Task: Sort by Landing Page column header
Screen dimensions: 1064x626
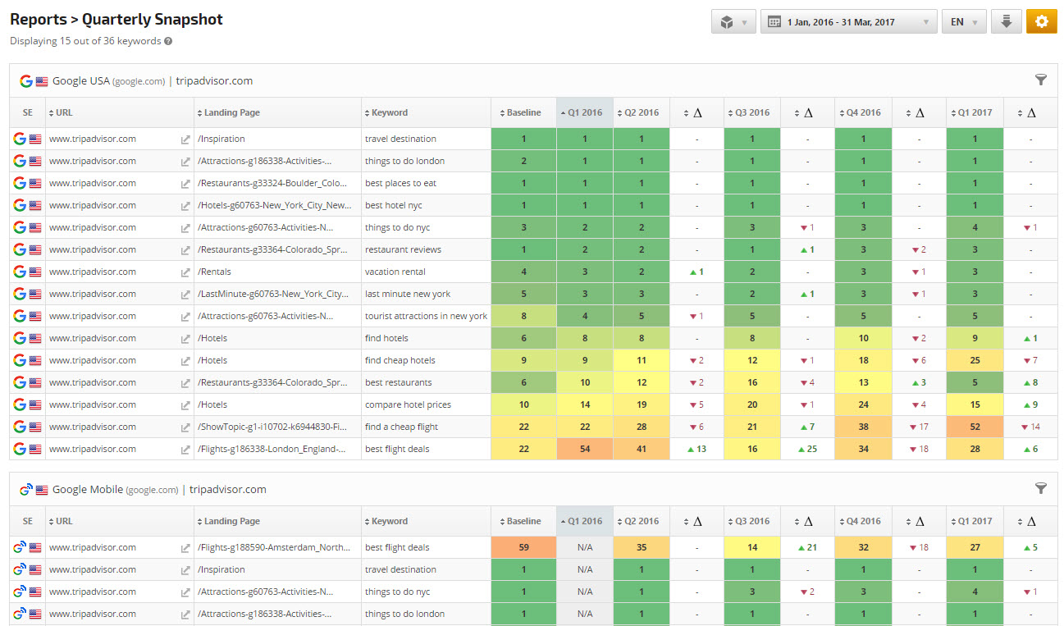Action: (231, 112)
